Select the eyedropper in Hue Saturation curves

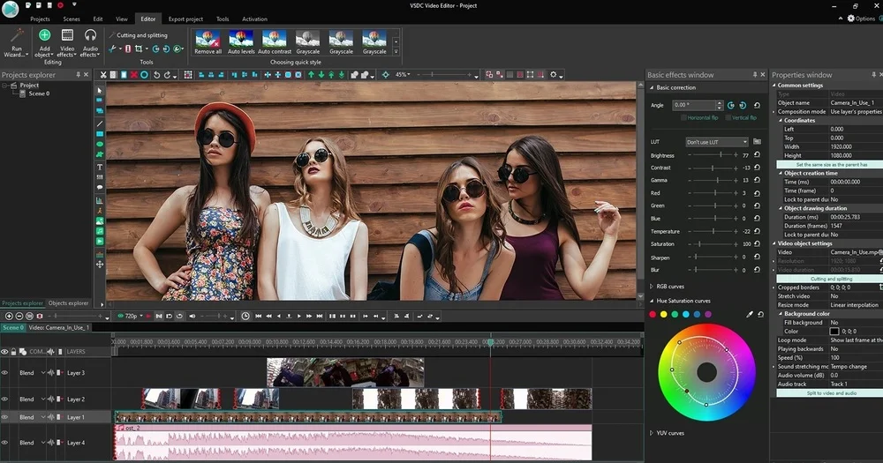[750, 314]
